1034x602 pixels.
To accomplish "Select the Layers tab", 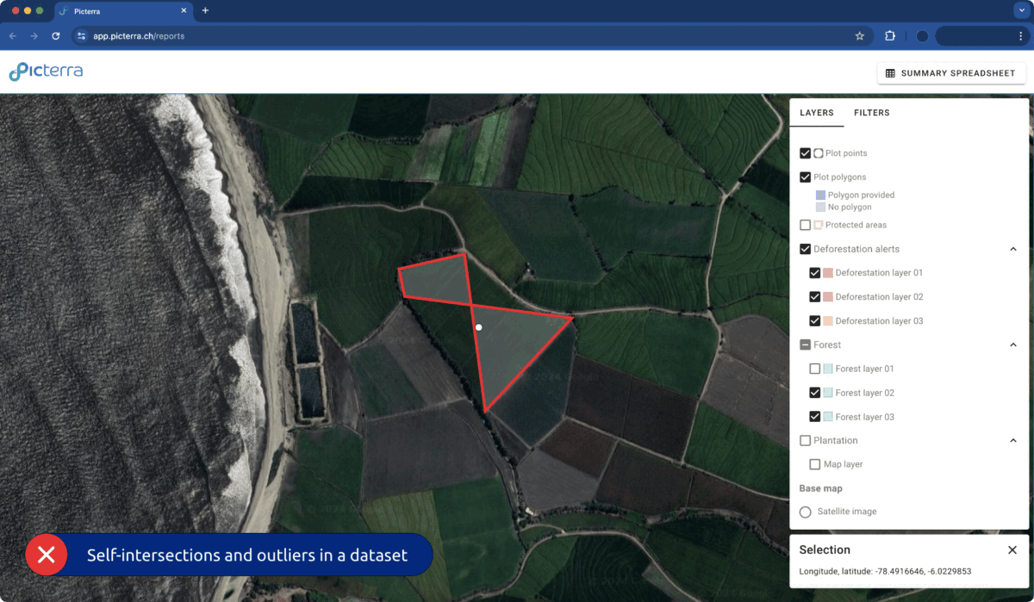I will pyautogui.click(x=816, y=113).
